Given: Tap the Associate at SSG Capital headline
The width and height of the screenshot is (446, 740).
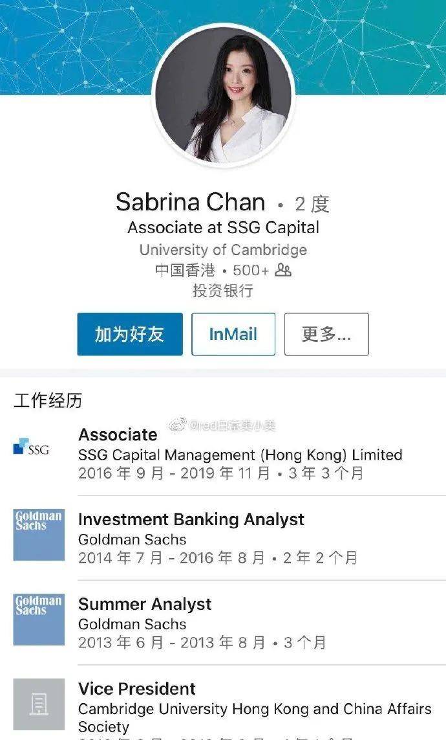Looking at the screenshot, I should [223, 228].
